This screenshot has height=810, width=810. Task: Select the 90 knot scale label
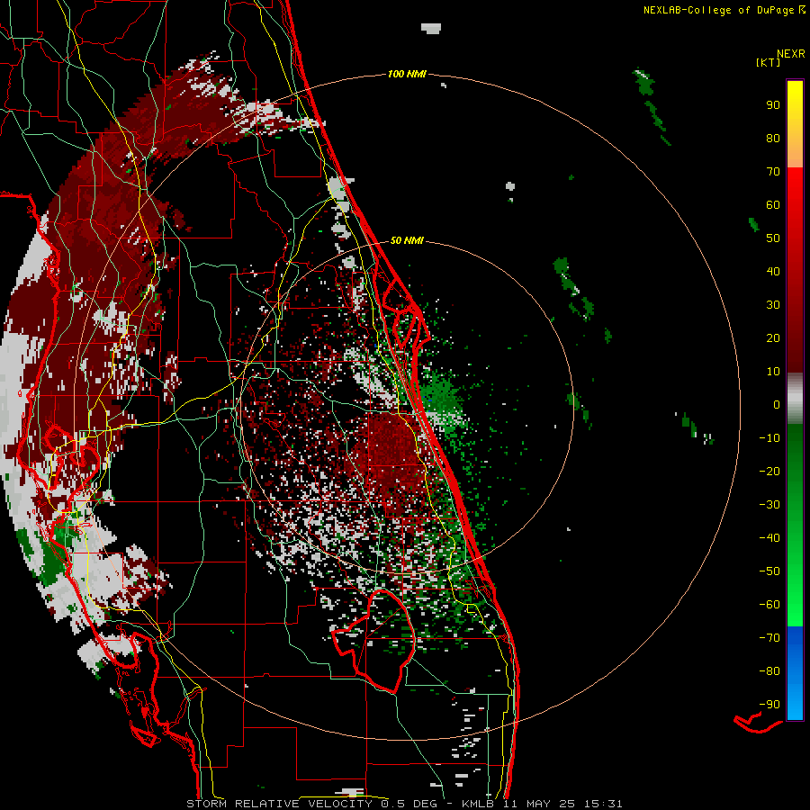click(x=773, y=105)
